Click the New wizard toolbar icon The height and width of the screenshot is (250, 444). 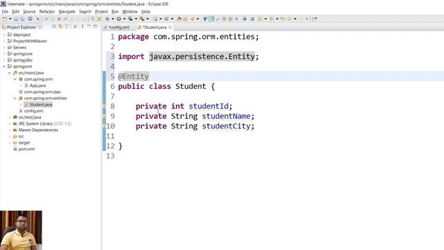5,19
